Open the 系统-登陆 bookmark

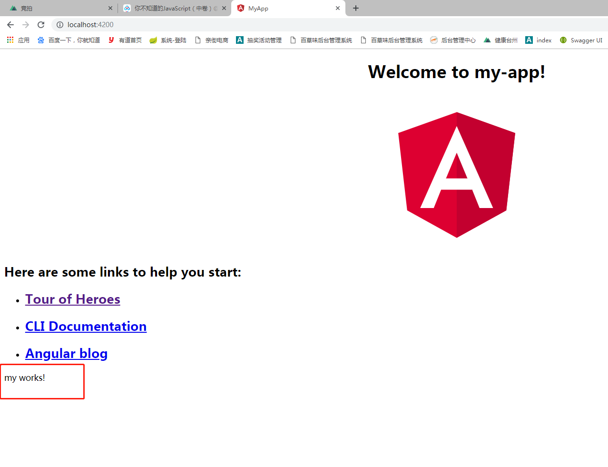pos(168,40)
